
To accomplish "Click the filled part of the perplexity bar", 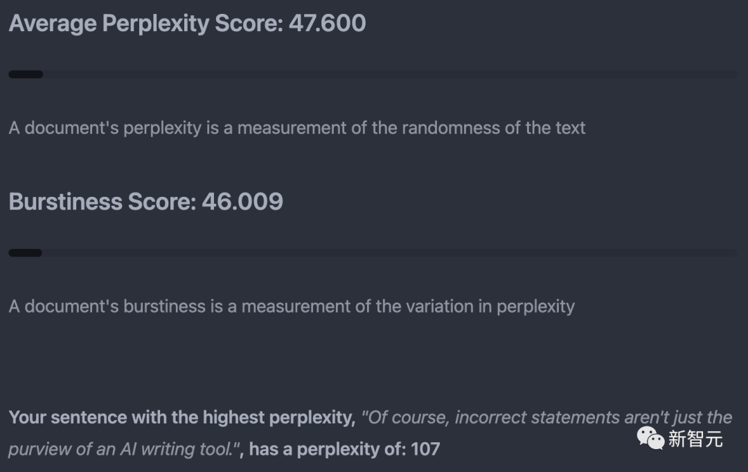I will point(26,74).
